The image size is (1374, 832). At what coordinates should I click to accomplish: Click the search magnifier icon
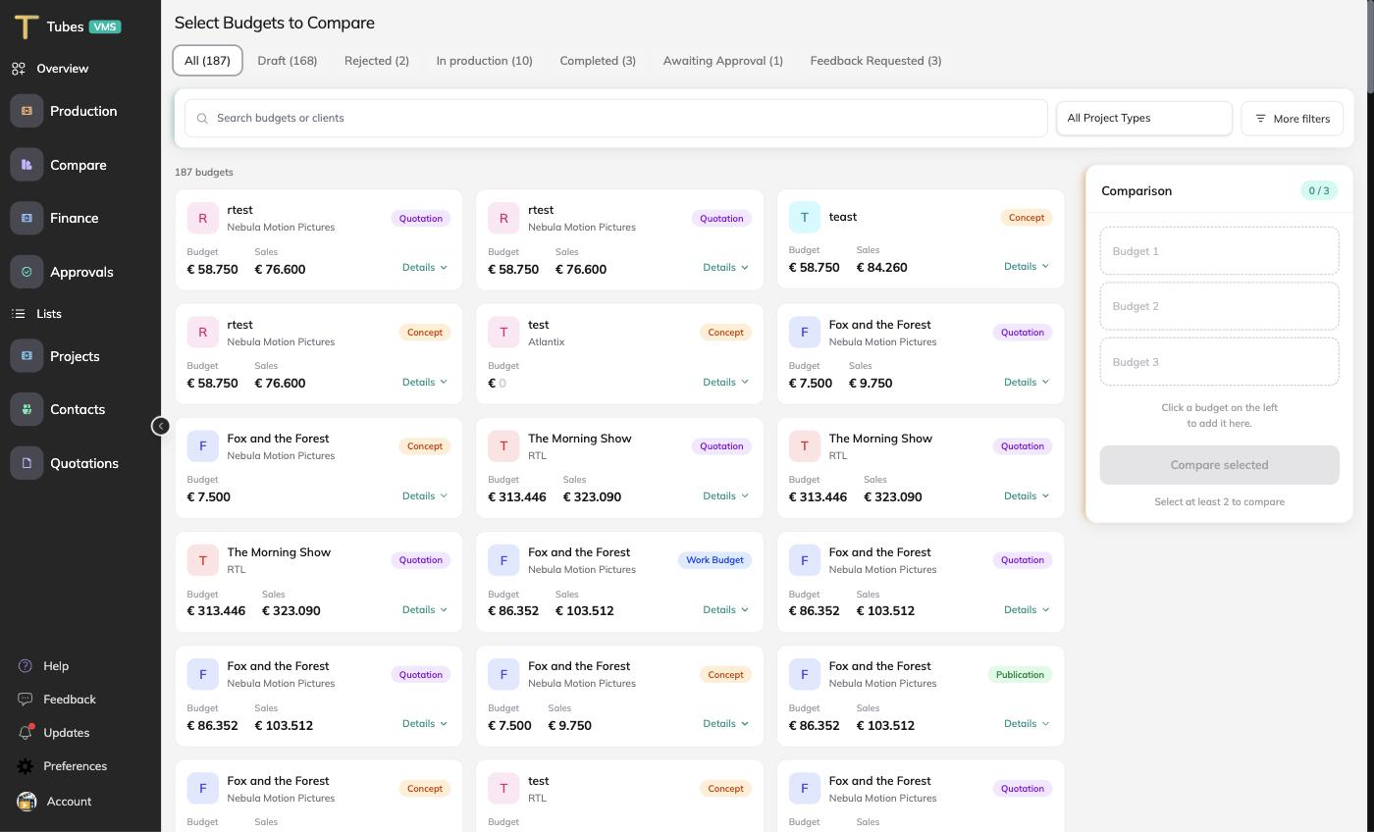pos(202,118)
